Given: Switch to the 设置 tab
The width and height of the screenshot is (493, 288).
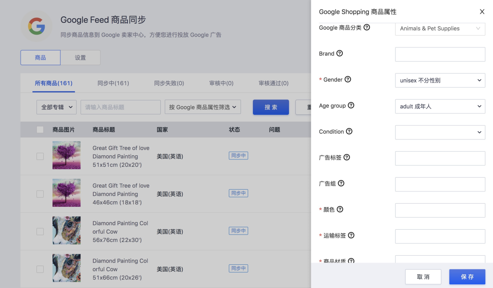Looking at the screenshot, I should (x=80, y=57).
